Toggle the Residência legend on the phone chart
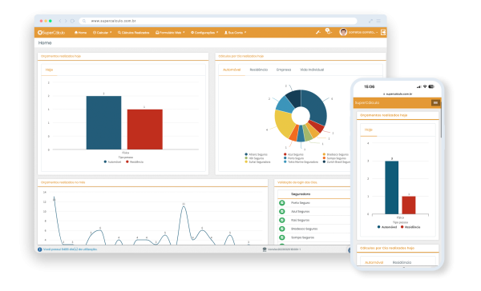 coord(410,227)
